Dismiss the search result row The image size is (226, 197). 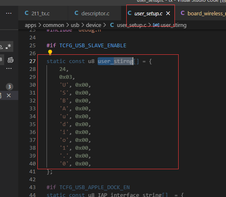(9, 95)
